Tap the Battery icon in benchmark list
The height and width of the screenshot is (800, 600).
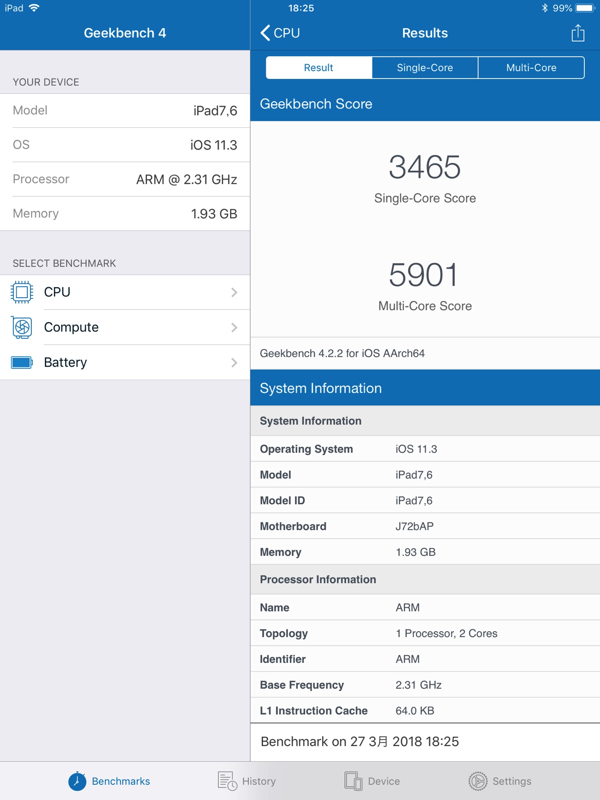[22, 362]
